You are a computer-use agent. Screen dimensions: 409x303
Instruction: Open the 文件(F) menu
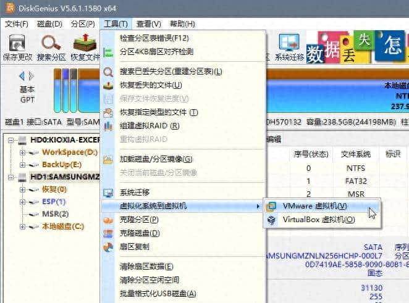[x=17, y=24]
